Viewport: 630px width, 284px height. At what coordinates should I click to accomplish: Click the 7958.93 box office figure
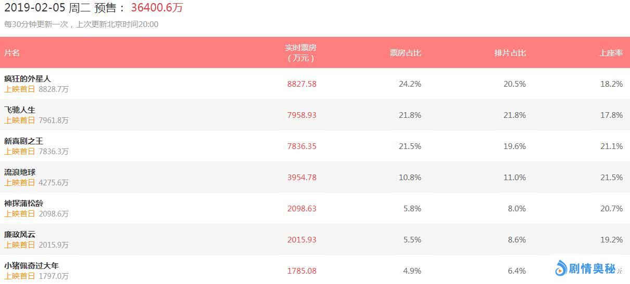pos(301,115)
